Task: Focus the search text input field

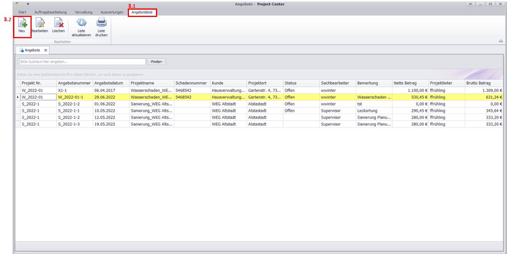Action: point(82,62)
